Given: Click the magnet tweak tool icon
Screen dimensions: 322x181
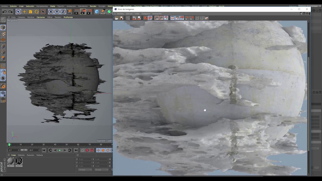Looking at the screenshot, I should (x=3, y=86).
